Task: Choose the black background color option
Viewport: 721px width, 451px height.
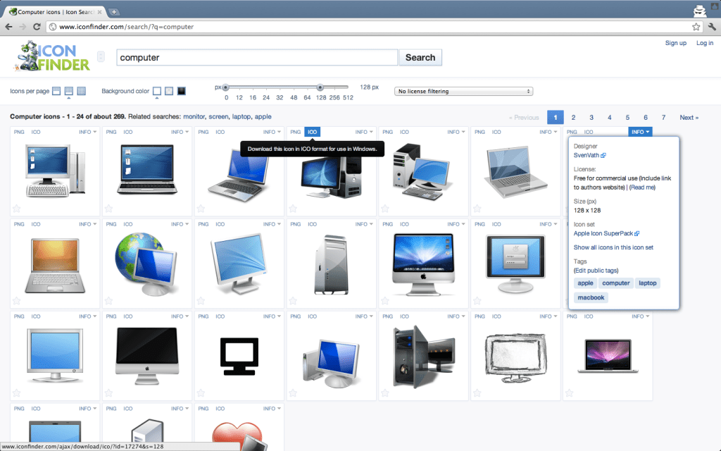Action: (181, 91)
